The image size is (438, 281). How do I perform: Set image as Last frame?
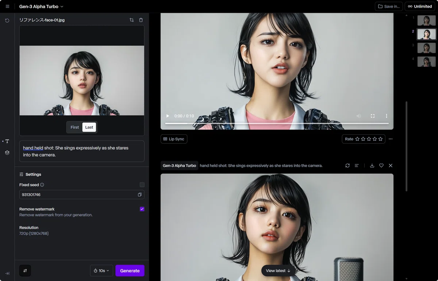pos(89,127)
